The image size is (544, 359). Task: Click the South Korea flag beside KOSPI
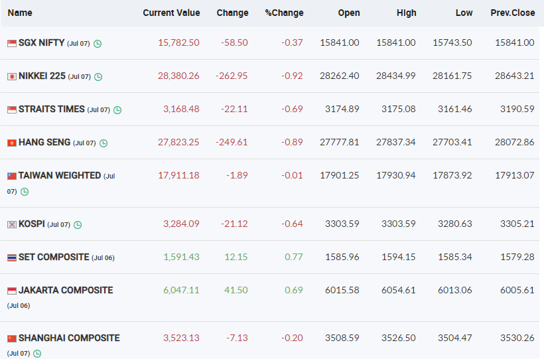11,224
